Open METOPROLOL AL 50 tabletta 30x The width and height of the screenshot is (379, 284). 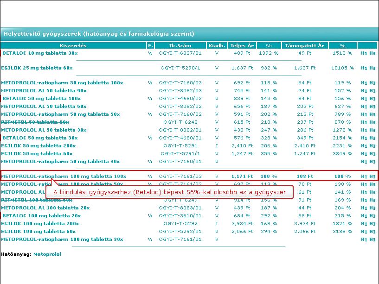pyautogui.click(x=44, y=130)
